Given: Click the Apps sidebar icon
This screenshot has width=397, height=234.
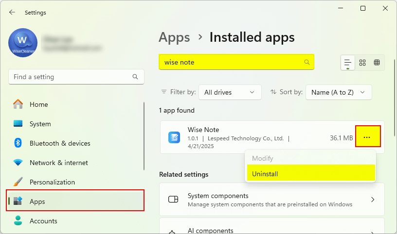Looking at the screenshot, I should (x=18, y=201).
